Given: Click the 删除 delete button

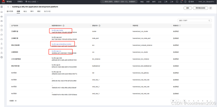Looking at the screenshot, I should pos(187,8).
